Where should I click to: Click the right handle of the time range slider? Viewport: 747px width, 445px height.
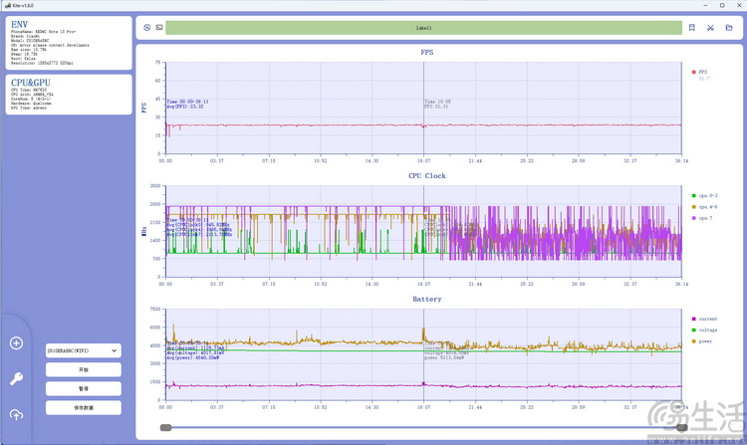pyautogui.click(x=681, y=427)
